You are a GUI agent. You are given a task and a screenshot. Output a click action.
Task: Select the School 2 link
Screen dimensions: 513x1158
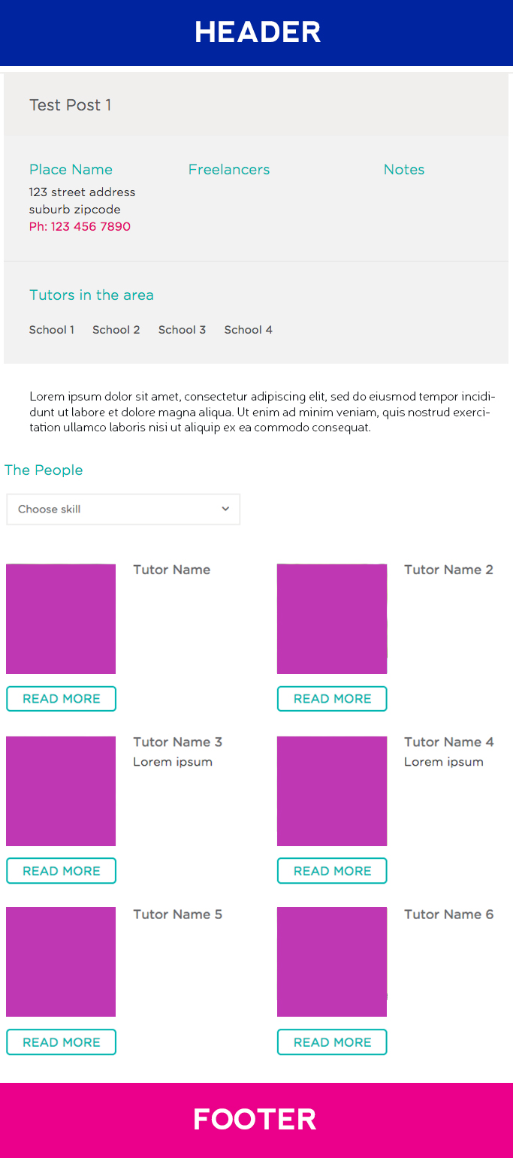[x=116, y=330]
